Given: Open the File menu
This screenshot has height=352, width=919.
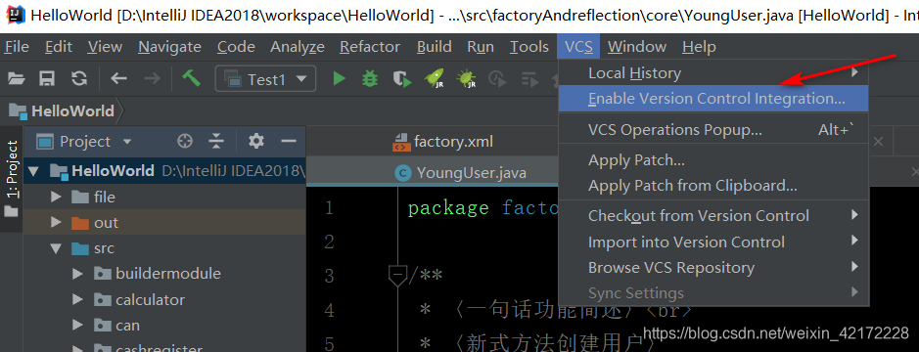Looking at the screenshot, I should point(17,46).
